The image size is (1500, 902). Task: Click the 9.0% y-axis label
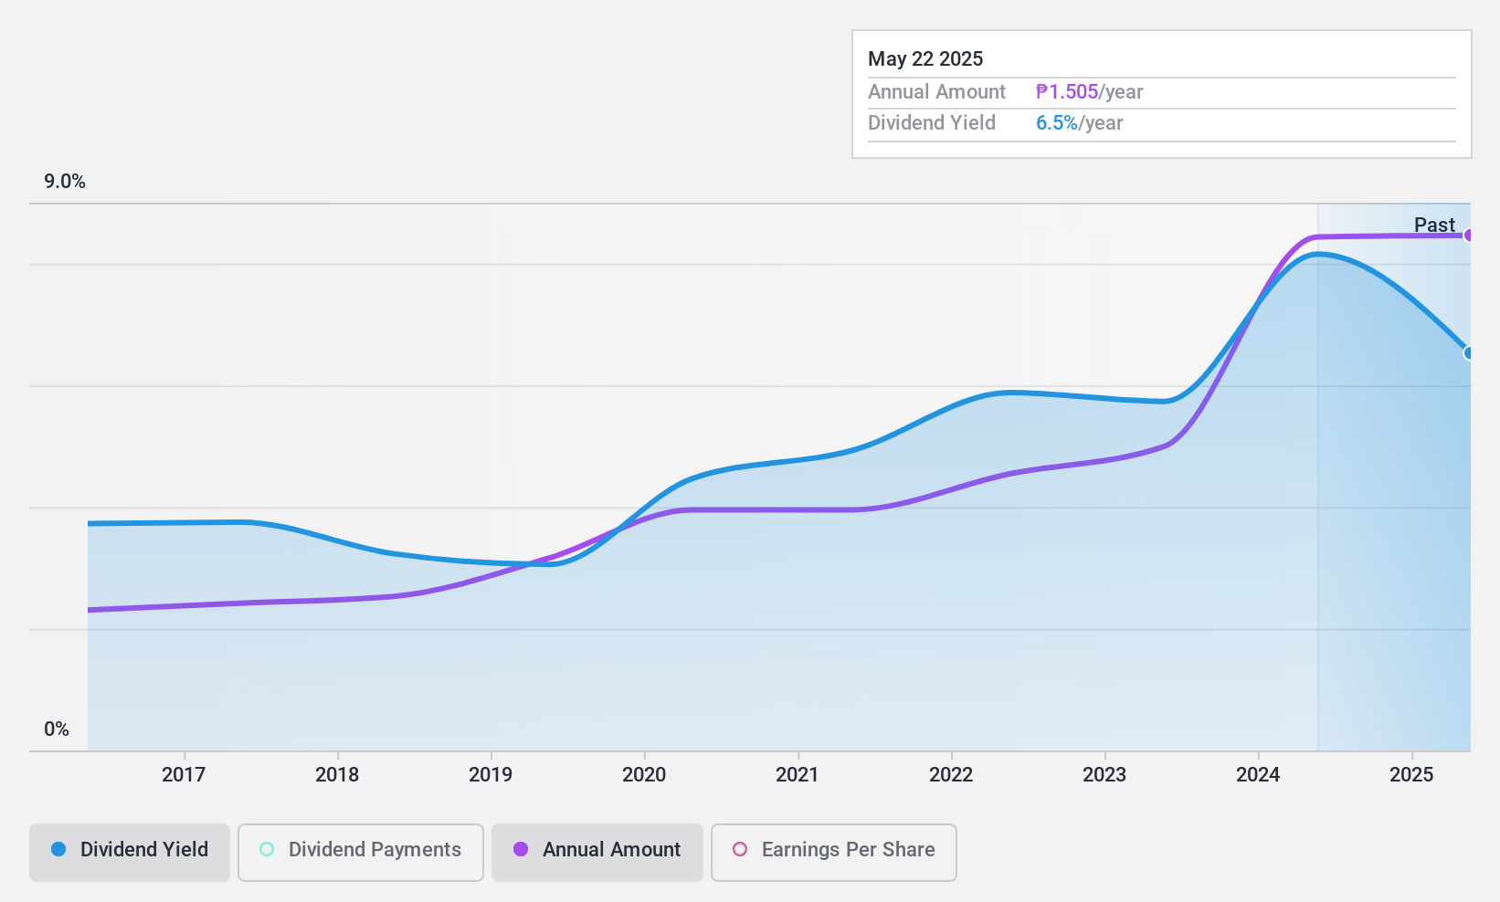[65, 182]
